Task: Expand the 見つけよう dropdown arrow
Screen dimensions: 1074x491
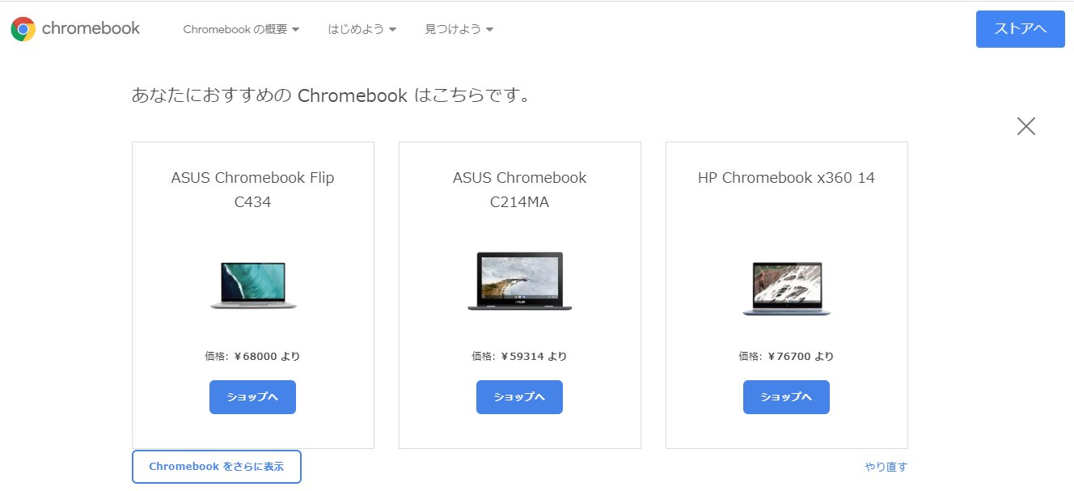Action: 490,30
